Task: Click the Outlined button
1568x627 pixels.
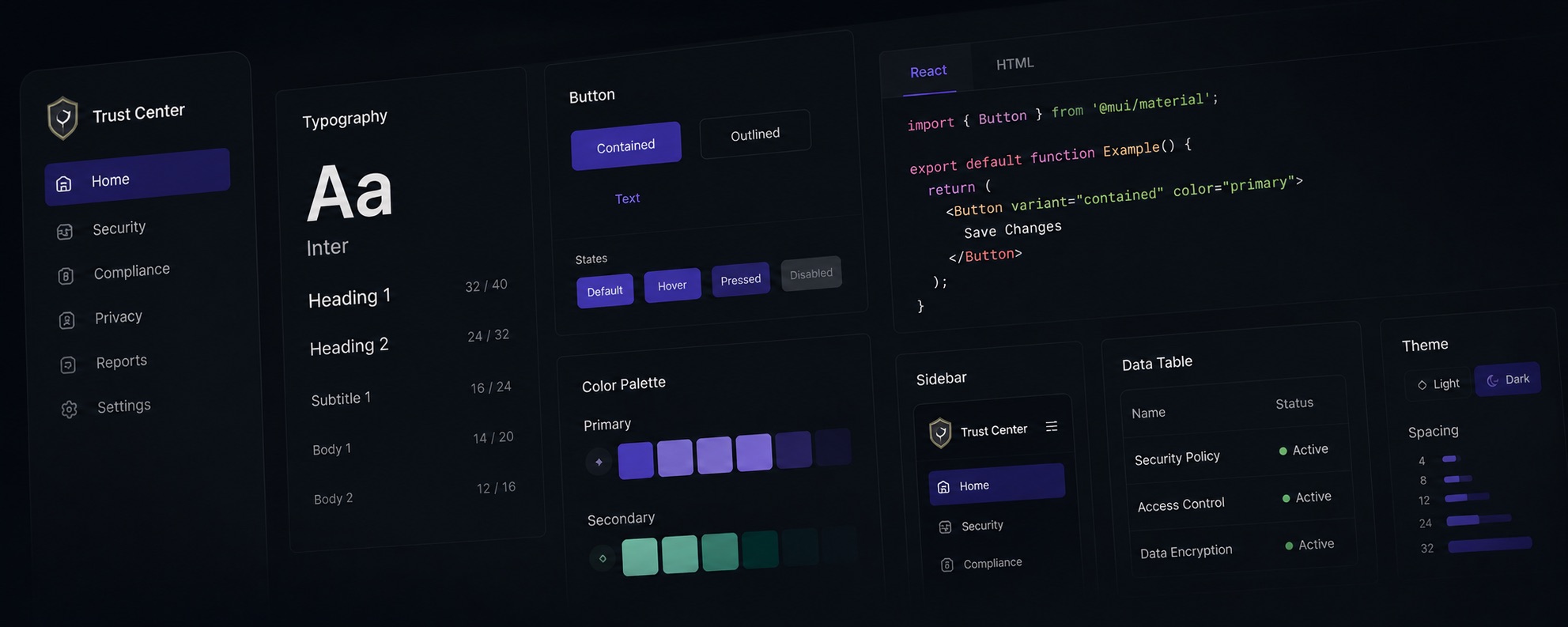Action: tap(755, 134)
